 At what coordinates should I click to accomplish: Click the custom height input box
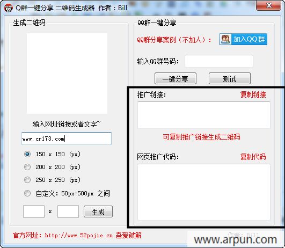point(68,211)
